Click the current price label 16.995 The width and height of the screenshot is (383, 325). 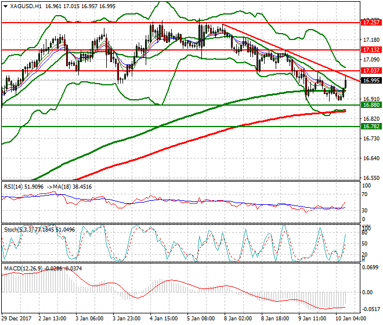click(x=371, y=81)
